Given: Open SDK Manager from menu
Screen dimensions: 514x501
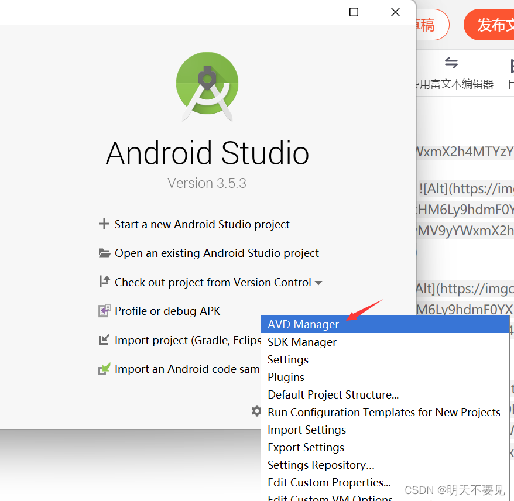Looking at the screenshot, I should point(385,342).
